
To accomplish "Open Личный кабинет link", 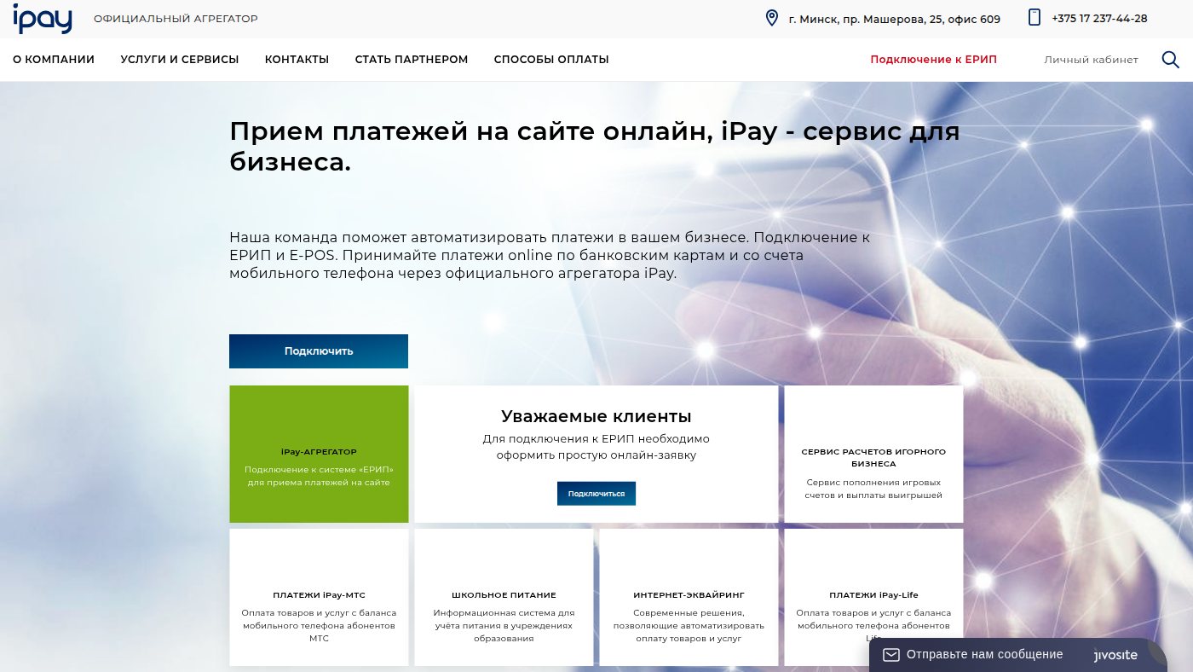I will (x=1091, y=60).
